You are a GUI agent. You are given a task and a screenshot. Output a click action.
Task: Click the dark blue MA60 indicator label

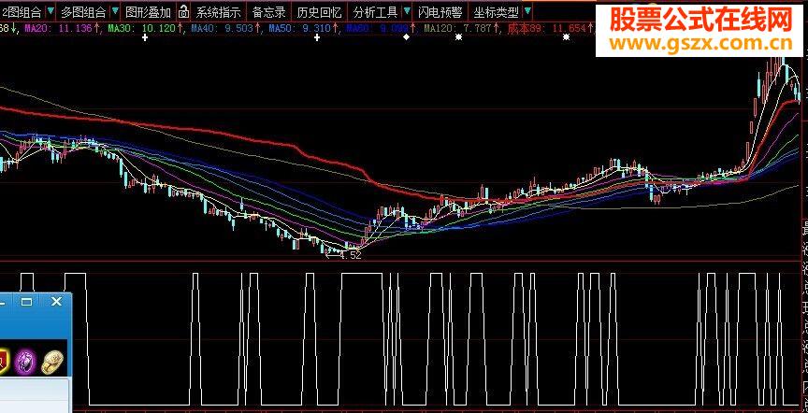(x=382, y=29)
